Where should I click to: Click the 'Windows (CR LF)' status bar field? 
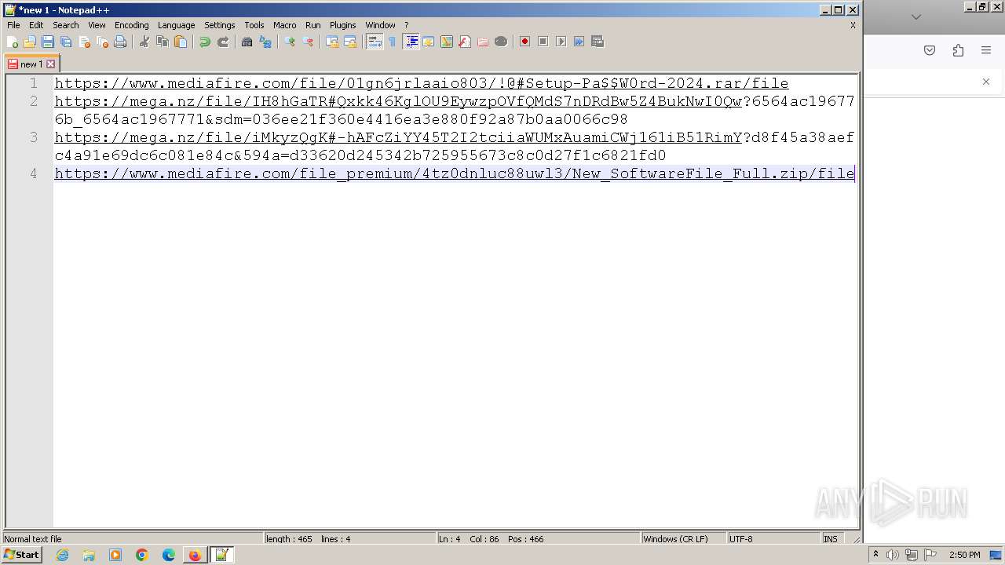point(682,539)
